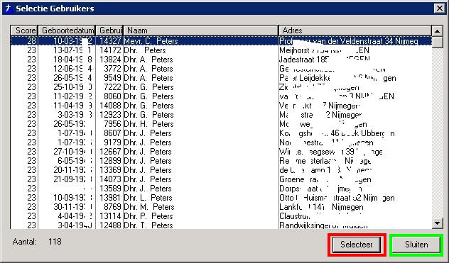Image resolution: width=449 pixels, height=263 pixels.
Task: Sort by the Score column header
Action: pos(24,30)
